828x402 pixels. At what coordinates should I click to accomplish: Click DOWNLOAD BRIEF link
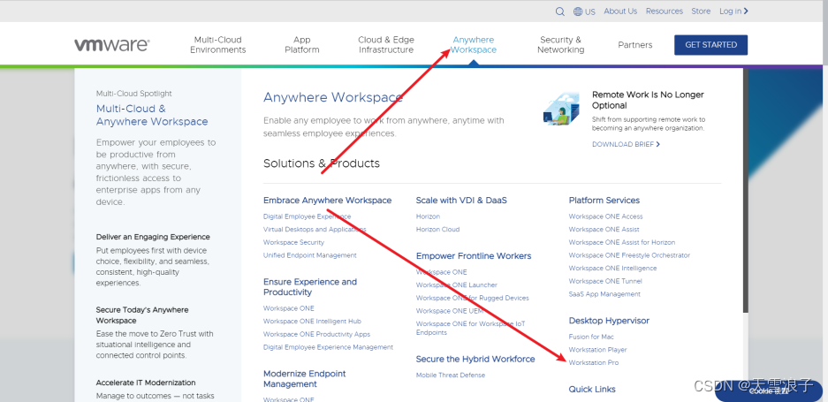(x=626, y=144)
